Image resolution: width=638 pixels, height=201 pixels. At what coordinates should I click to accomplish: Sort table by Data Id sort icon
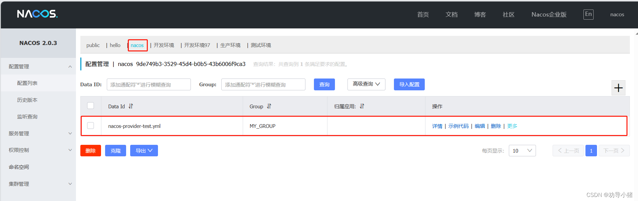[x=131, y=106]
